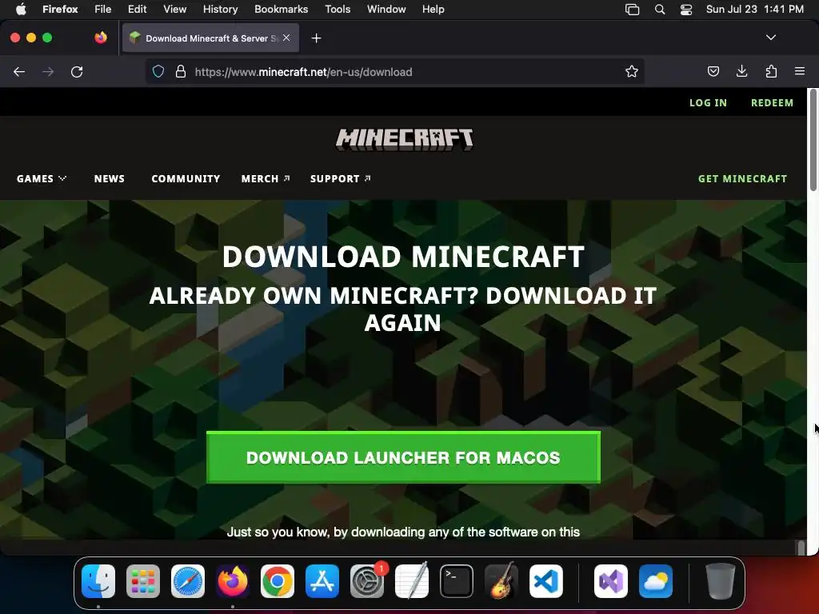Open the NEWS page
Screen dimensions: 819x614
point(109,178)
